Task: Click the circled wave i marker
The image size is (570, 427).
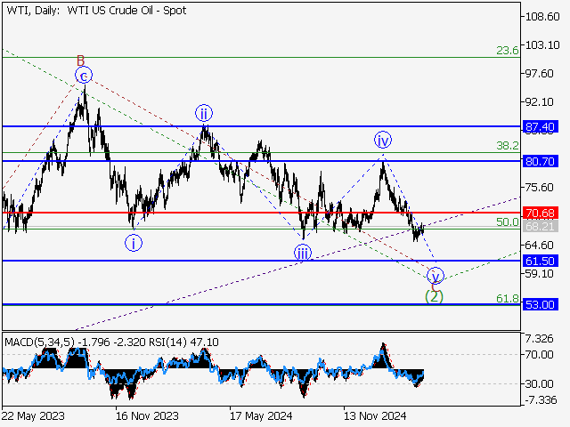Action: [132, 242]
